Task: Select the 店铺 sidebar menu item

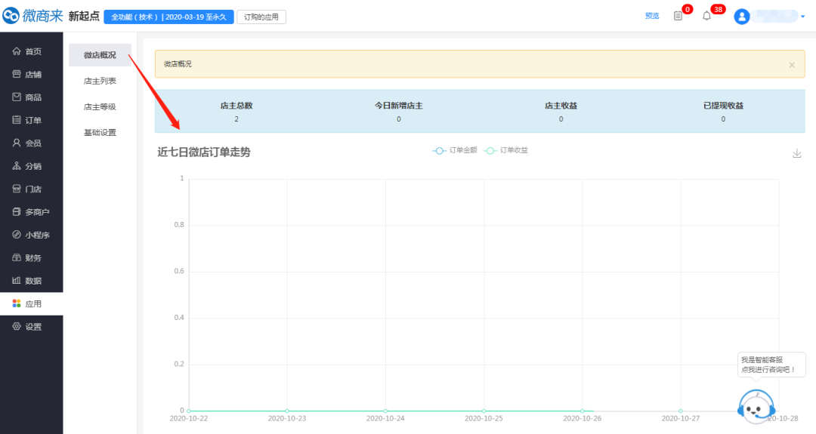Action: 31,74
